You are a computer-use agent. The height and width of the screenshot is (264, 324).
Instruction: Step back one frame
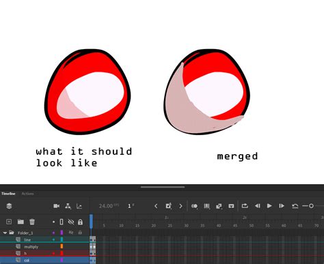coord(258,206)
